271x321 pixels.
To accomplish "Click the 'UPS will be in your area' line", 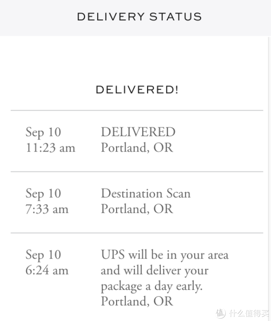I will pos(164,255).
